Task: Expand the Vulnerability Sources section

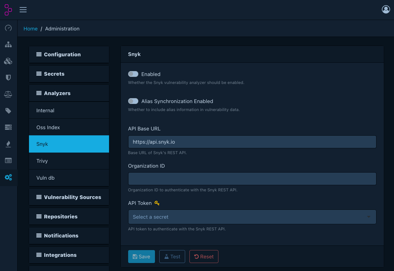Action: [x=69, y=197]
